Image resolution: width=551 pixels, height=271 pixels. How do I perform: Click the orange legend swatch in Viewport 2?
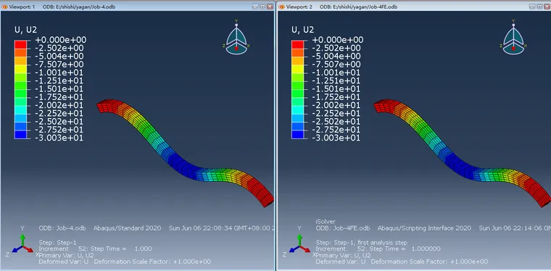(x=297, y=52)
